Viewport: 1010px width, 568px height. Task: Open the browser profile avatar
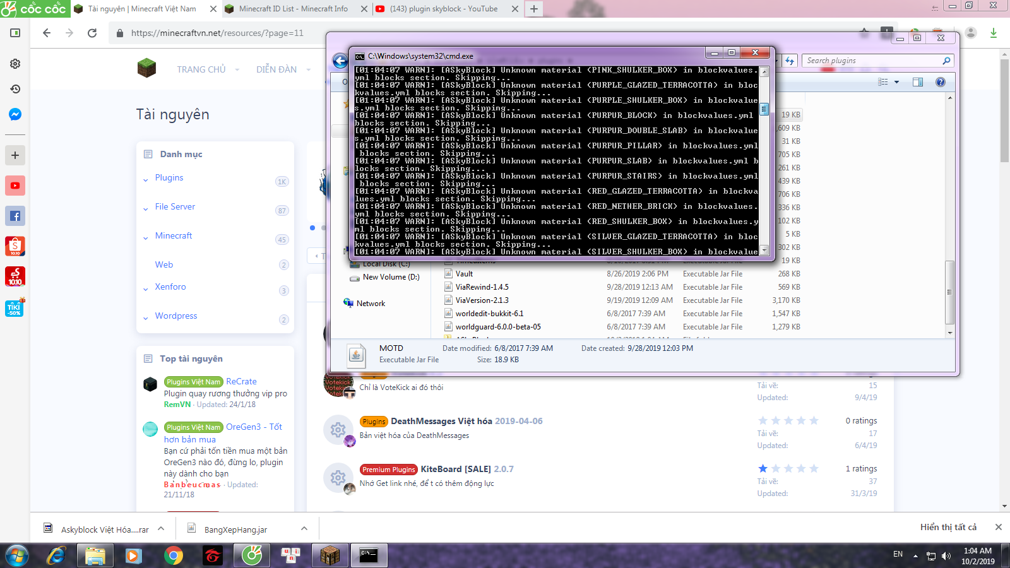[x=971, y=33]
